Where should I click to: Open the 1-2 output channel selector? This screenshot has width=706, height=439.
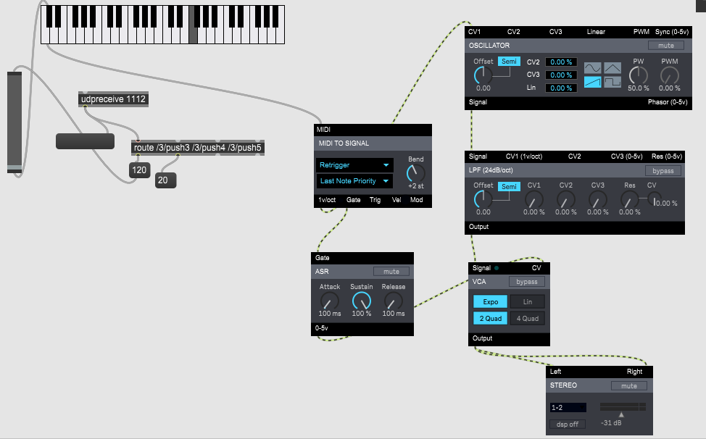click(x=568, y=408)
